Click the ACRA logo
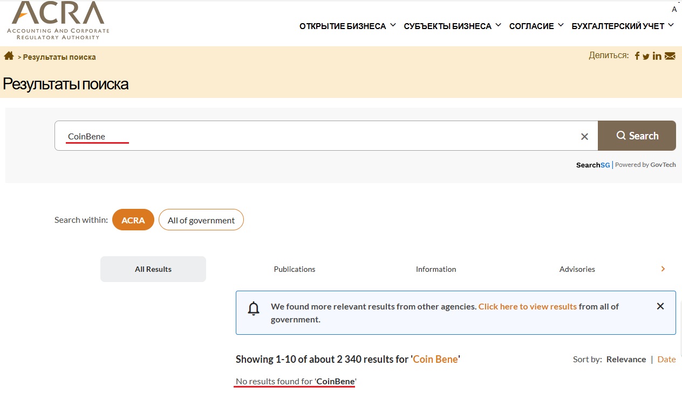 [58, 20]
